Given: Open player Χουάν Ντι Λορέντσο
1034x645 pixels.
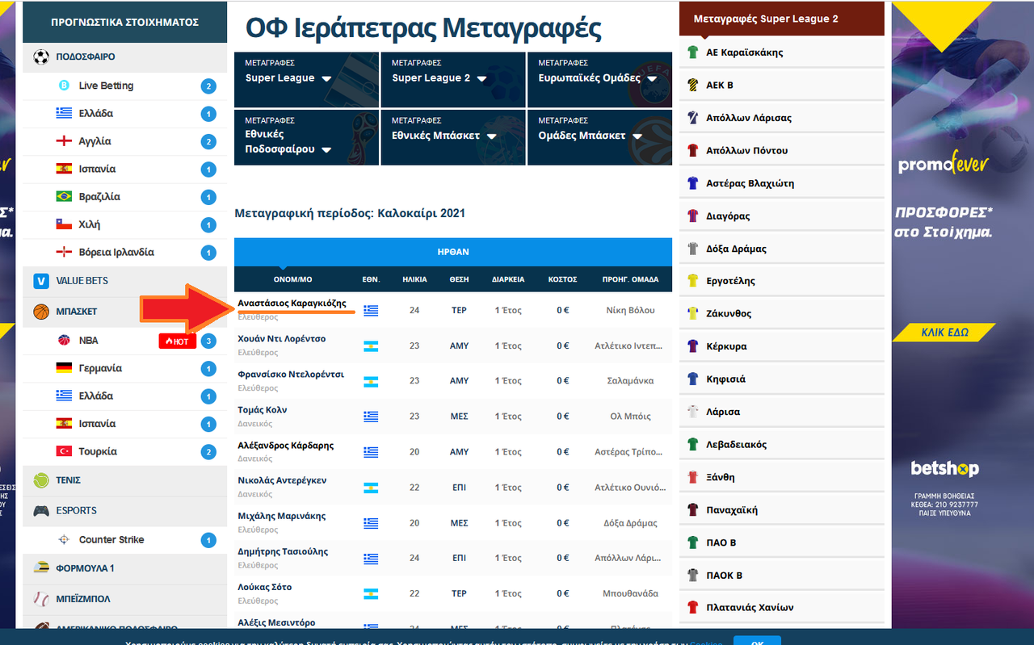Looking at the screenshot, I should pos(282,339).
